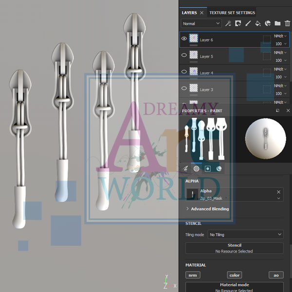Click the Zip_03_Mask alpha thumbnail
Image resolution: width=292 pixels, height=292 pixels.
pyautogui.click(x=192, y=195)
